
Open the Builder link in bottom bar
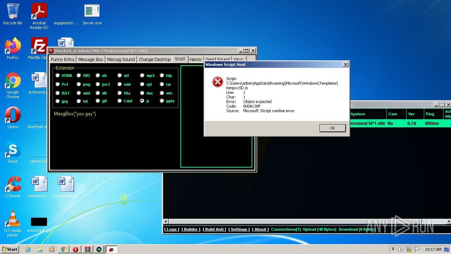coord(191,229)
